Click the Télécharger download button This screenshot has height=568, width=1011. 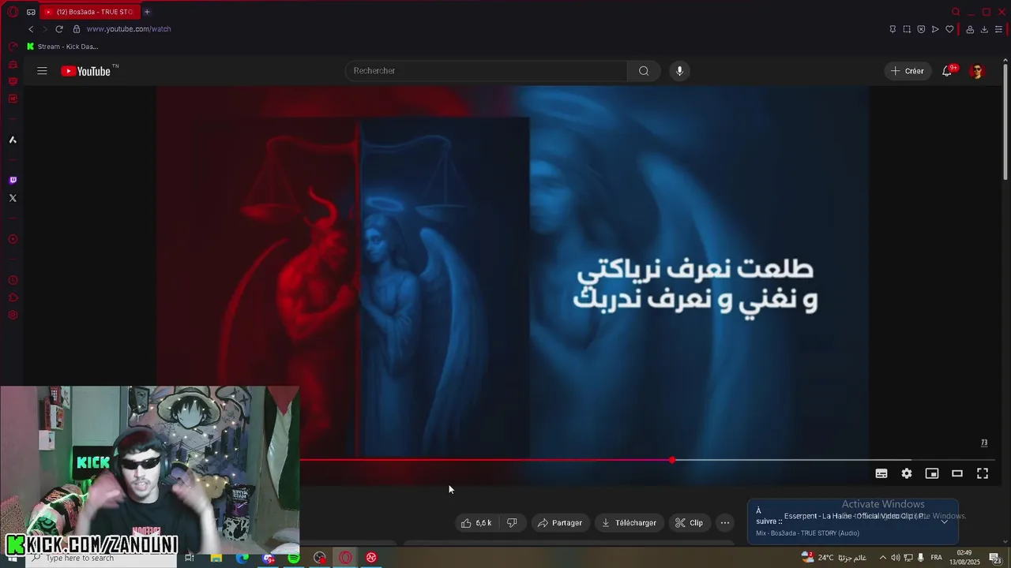pyautogui.click(x=629, y=523)
